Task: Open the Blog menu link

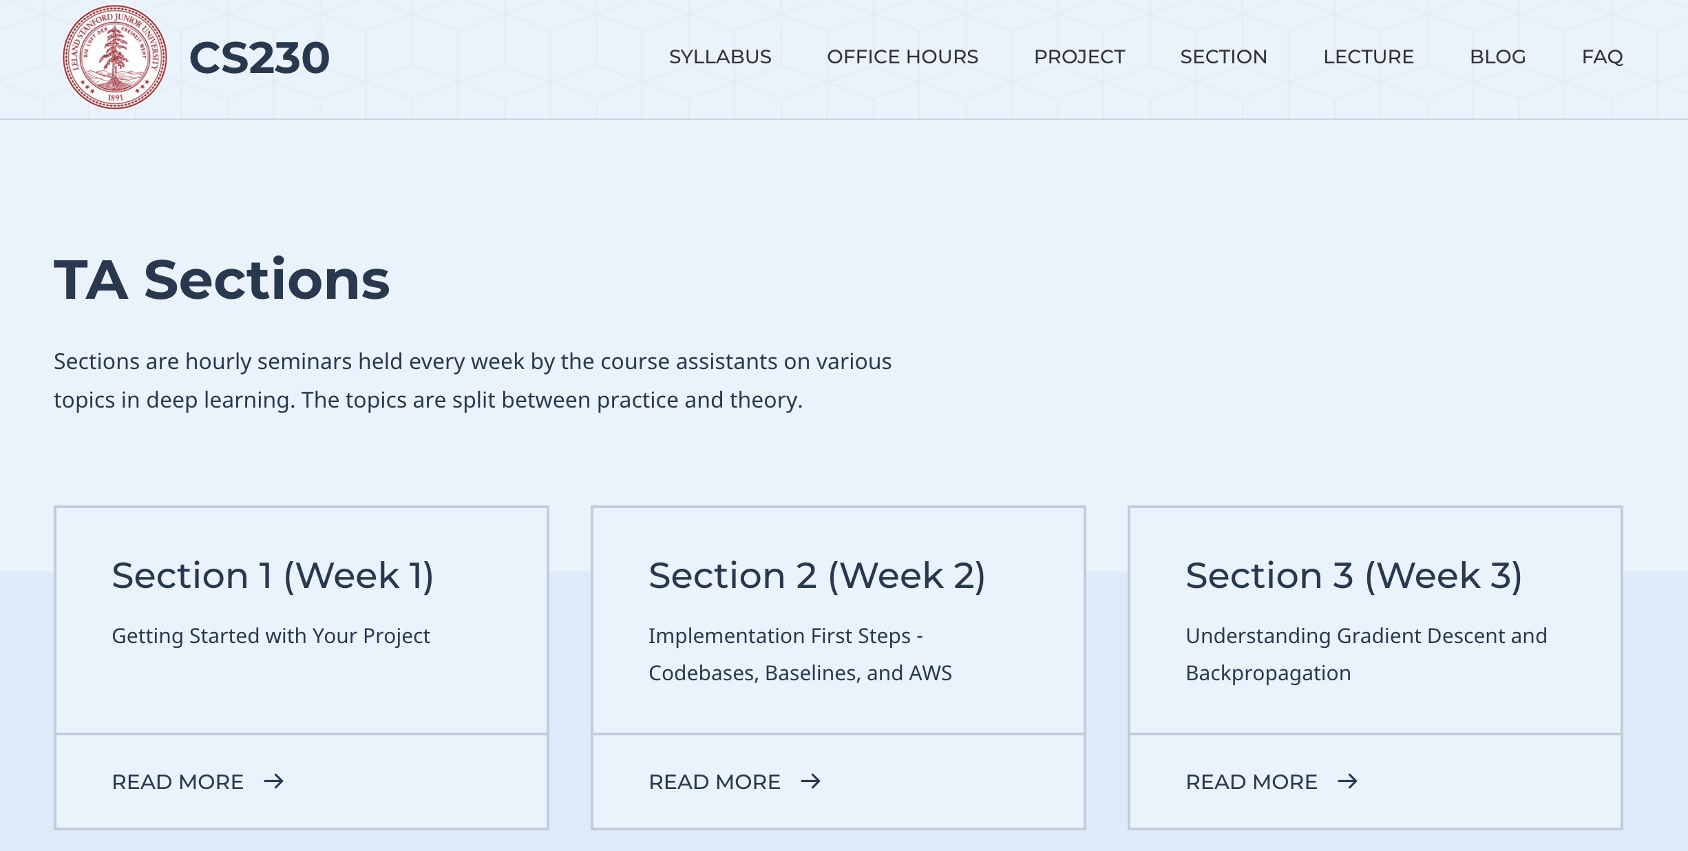Action: coord(1498,57)
